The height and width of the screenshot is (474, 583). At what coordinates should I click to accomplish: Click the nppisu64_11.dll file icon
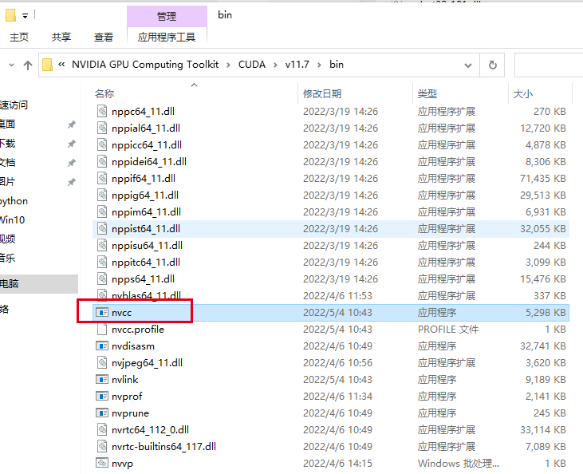click(102, 245)
